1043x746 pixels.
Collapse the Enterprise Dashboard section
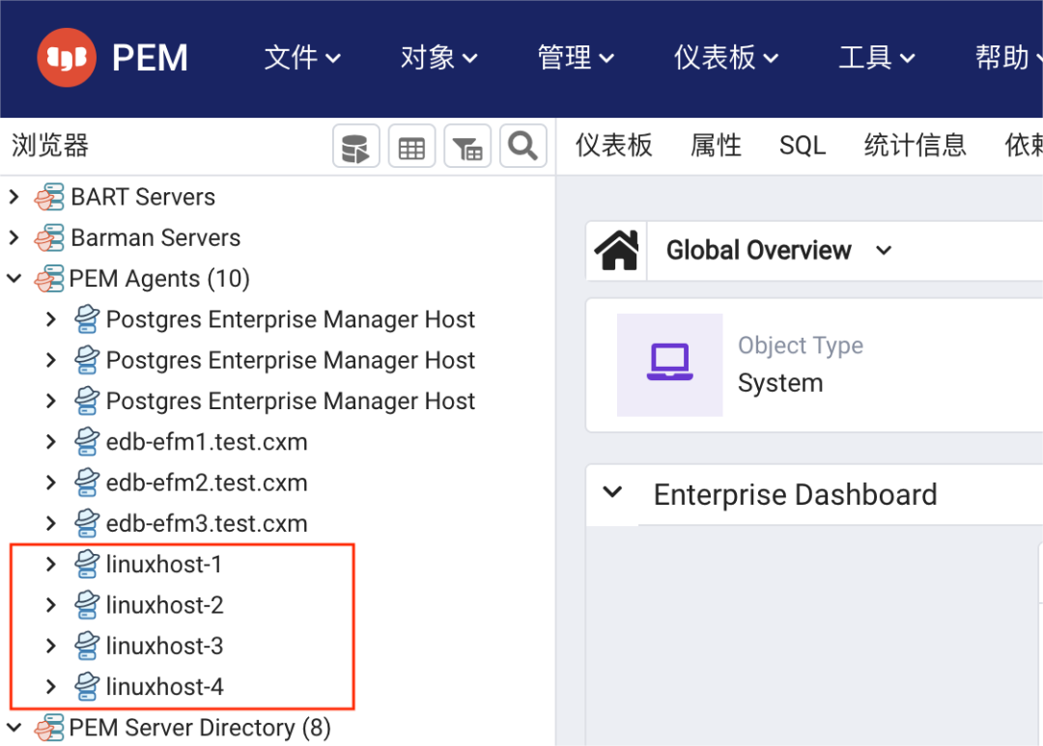(612, 493)
